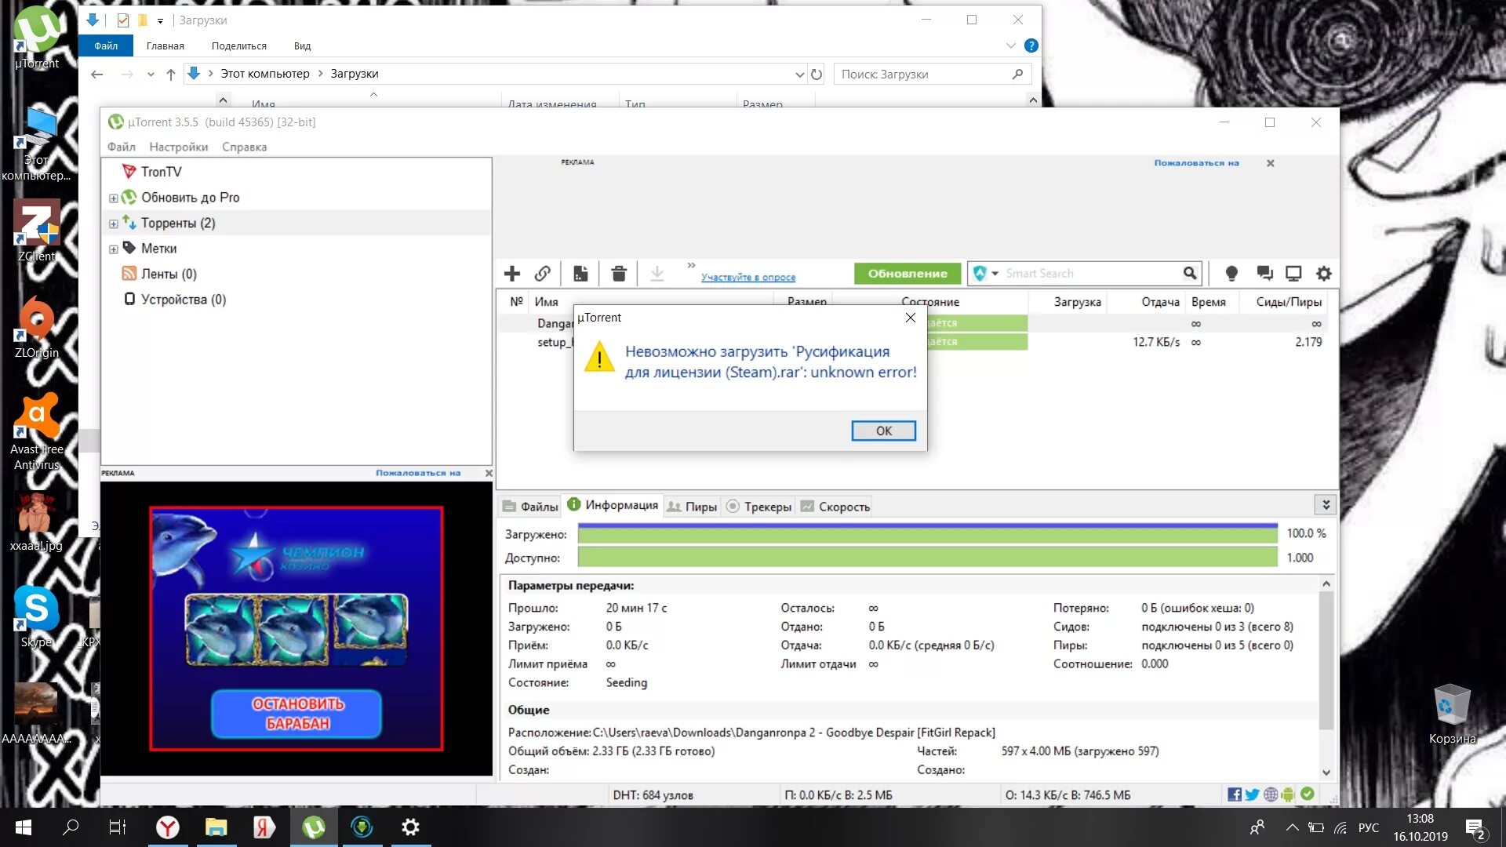Select Ленты (0) in the sidebar
The height and width of the screenshot is (847, 1506).
pos(169,274)
